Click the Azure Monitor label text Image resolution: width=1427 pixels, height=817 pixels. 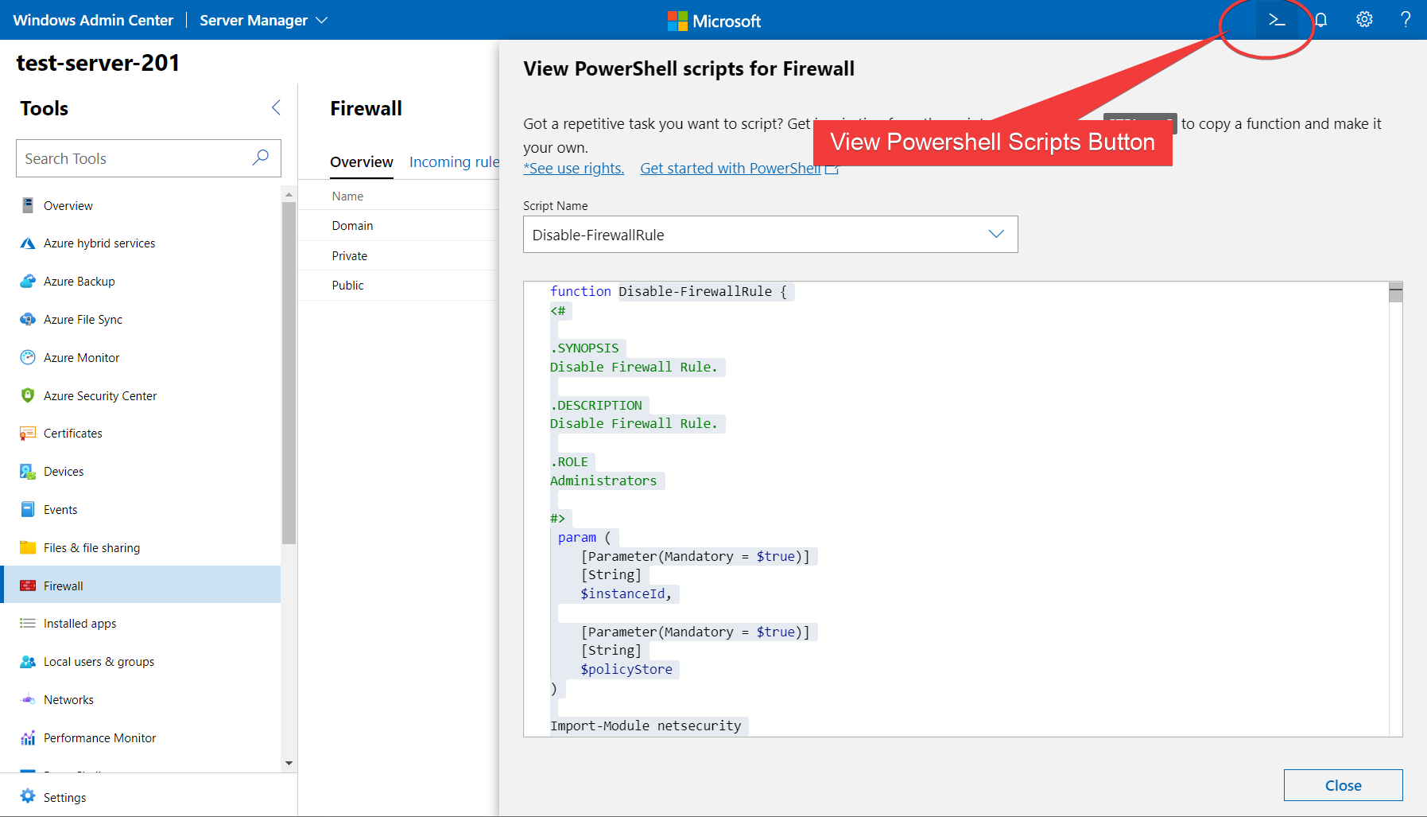click(81, 358)
